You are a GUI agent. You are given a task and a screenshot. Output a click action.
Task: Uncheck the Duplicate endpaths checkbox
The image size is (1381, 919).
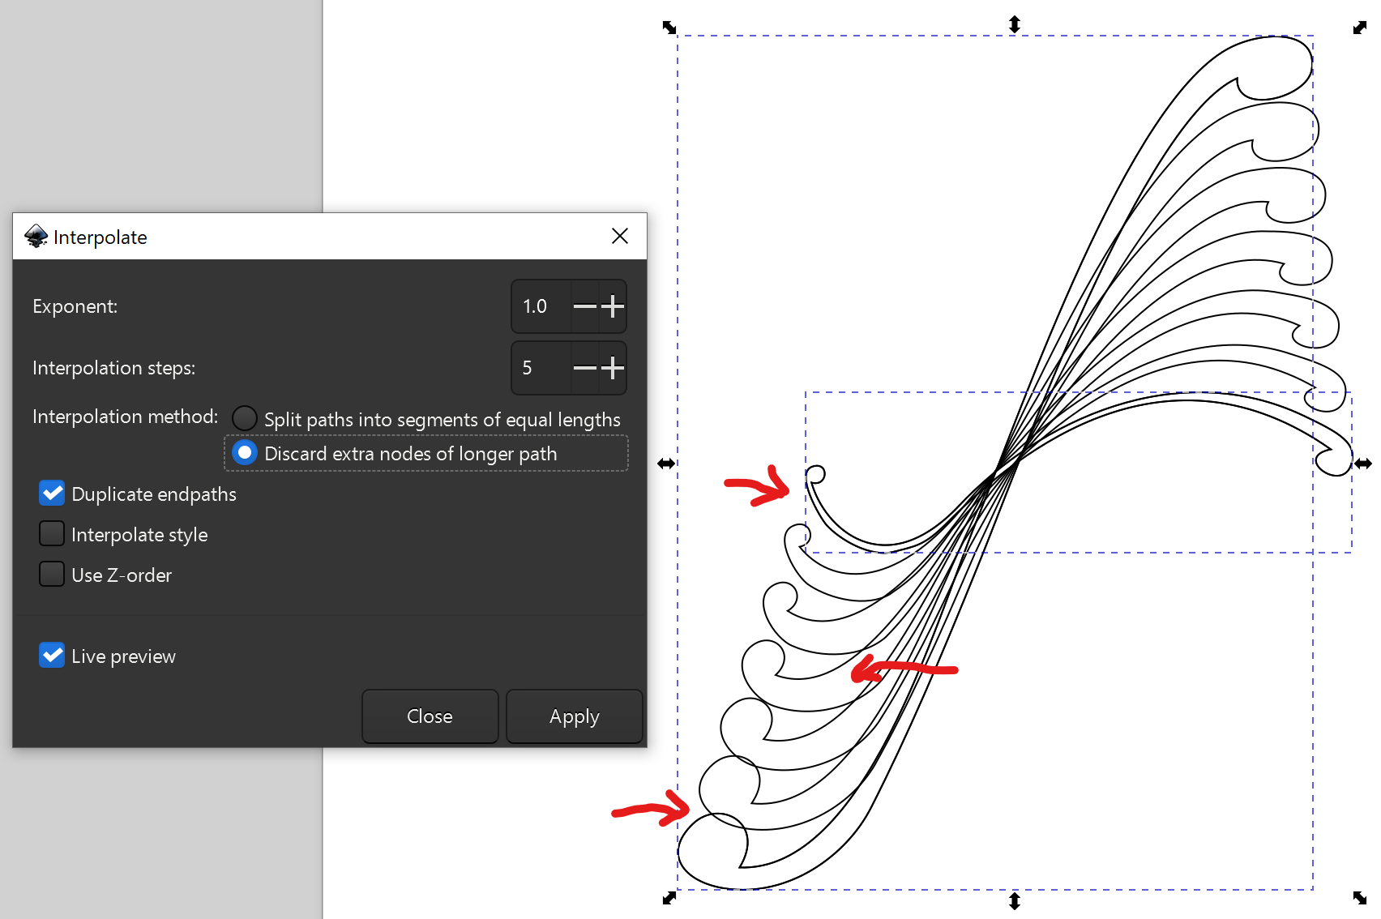point(52,493)
